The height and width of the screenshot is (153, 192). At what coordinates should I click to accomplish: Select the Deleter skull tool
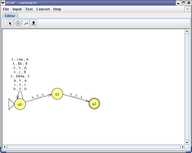coord(34,24)
